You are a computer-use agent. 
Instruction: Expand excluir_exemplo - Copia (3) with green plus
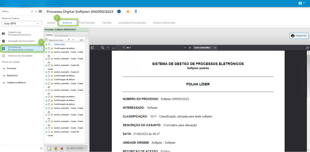(x=46, y=72)
